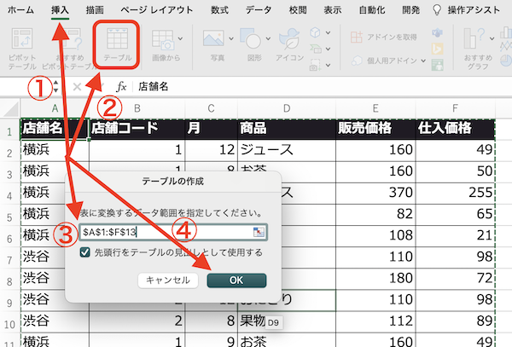Screen dimensions: 512x347
Task: Open the 開発 tab
Action: point(410,10)
